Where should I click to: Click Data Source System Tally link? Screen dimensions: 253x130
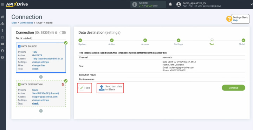point(34,52)
